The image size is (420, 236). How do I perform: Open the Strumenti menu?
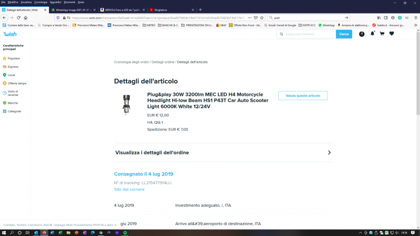tap(69, 2)
